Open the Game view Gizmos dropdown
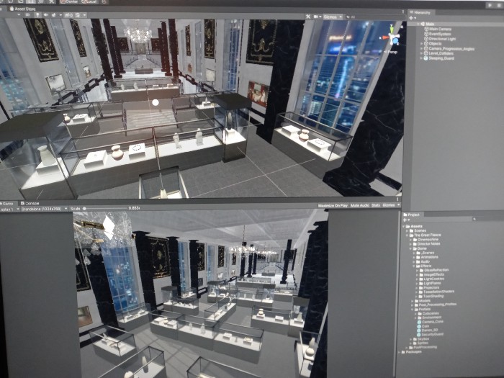Screen dimensions: 504x378 (390, 205)
